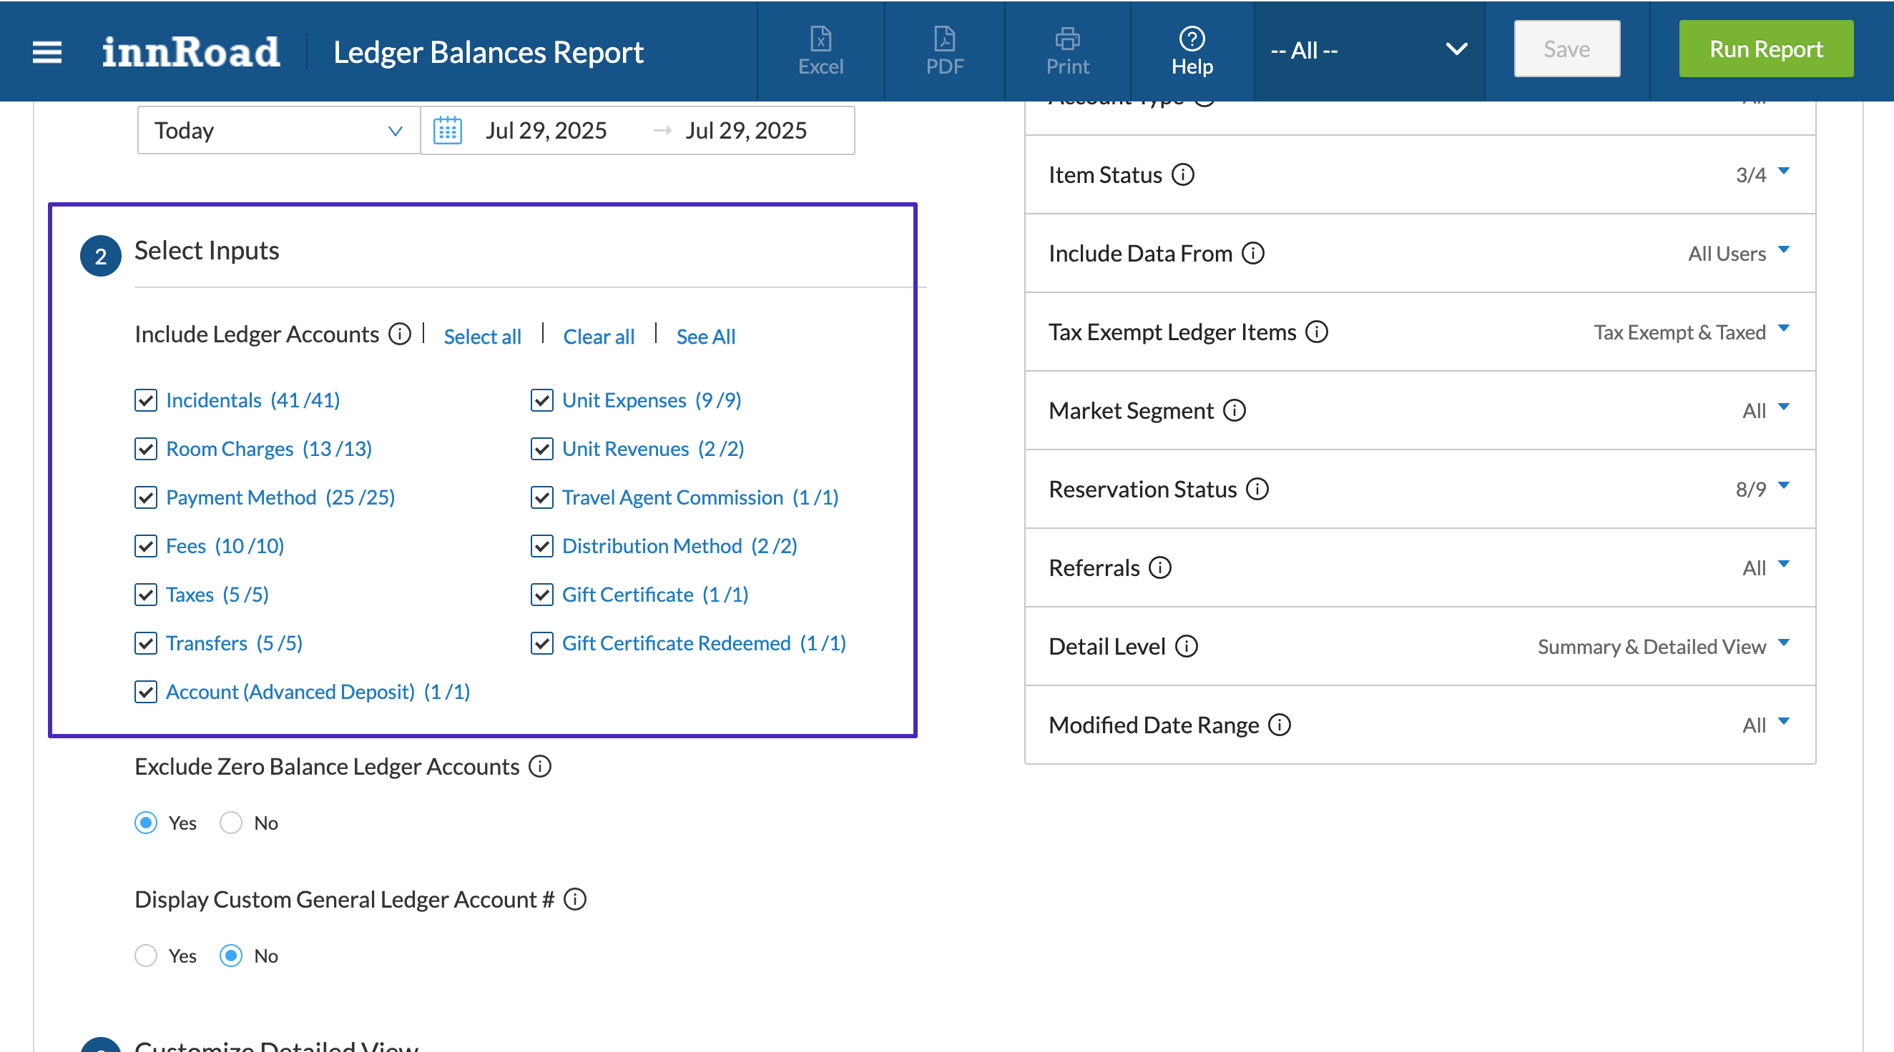The width and height of the screenshot is (1894, 1052).
Task: Open the Today date preset dropdown
Action: 278,131
